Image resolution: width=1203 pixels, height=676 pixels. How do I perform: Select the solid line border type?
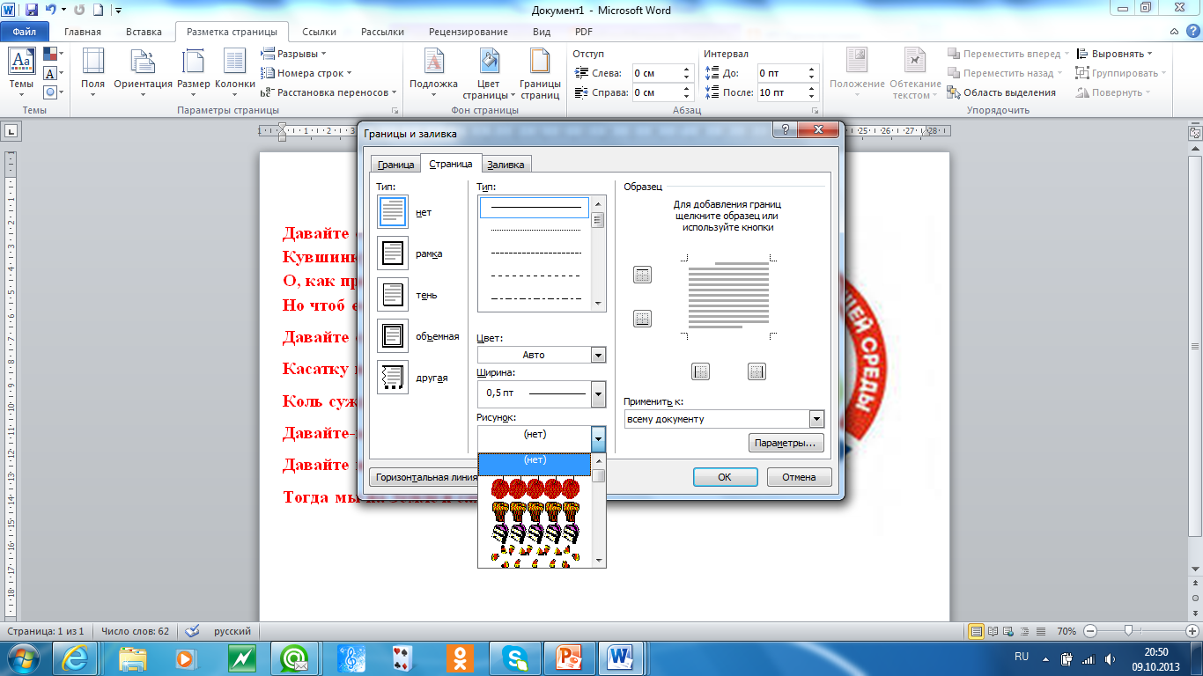(535, 208)
